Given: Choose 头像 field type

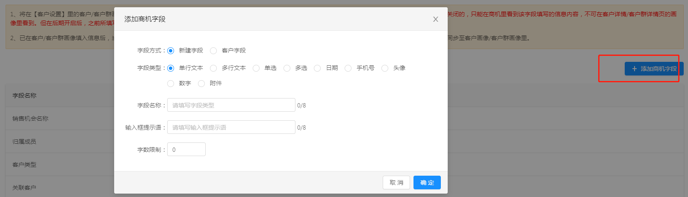Looking at the screenshot, I should [385, 68].
